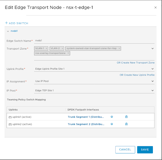Cancel editing the transport node
This screenshot has width=162, height=160.
tap(125, 150)
